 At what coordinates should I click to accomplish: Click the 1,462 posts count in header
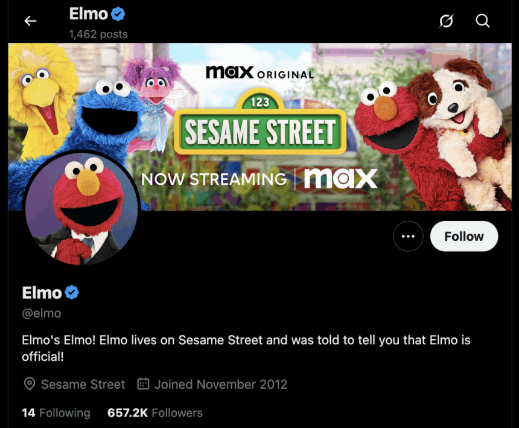[x=98, y=34]
